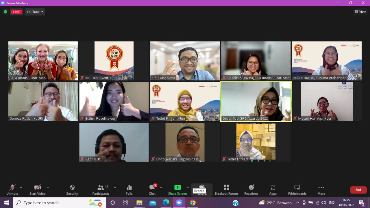Viewport: 370px width, 208px height.
Task: Launch the Polls feature
Action: (129, 189)
